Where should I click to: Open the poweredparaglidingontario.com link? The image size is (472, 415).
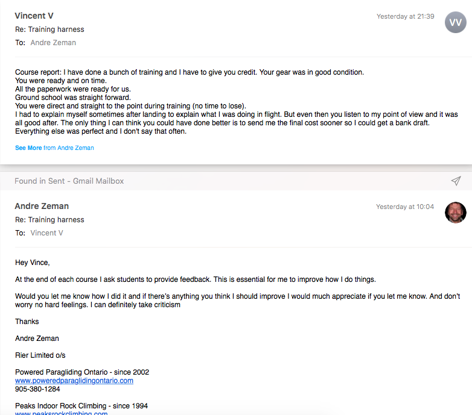point(74,381)
